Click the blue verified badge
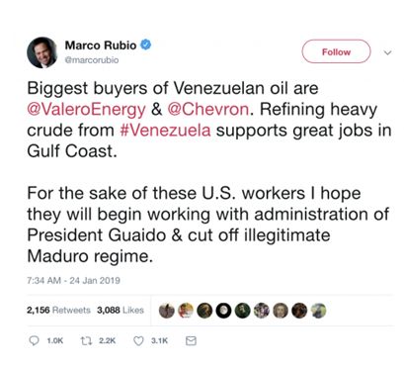The height and width of the screenshot is (368, 404). (146, 45)
